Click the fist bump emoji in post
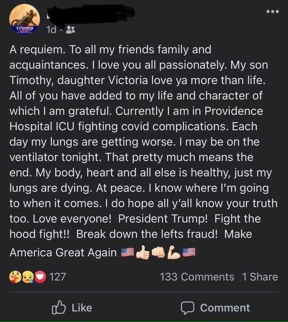Viewport: 288px width, 322px height. [x=158, y=253]
